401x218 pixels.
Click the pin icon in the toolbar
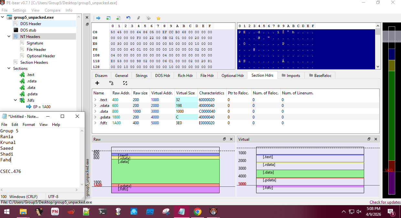click(138, 18)
